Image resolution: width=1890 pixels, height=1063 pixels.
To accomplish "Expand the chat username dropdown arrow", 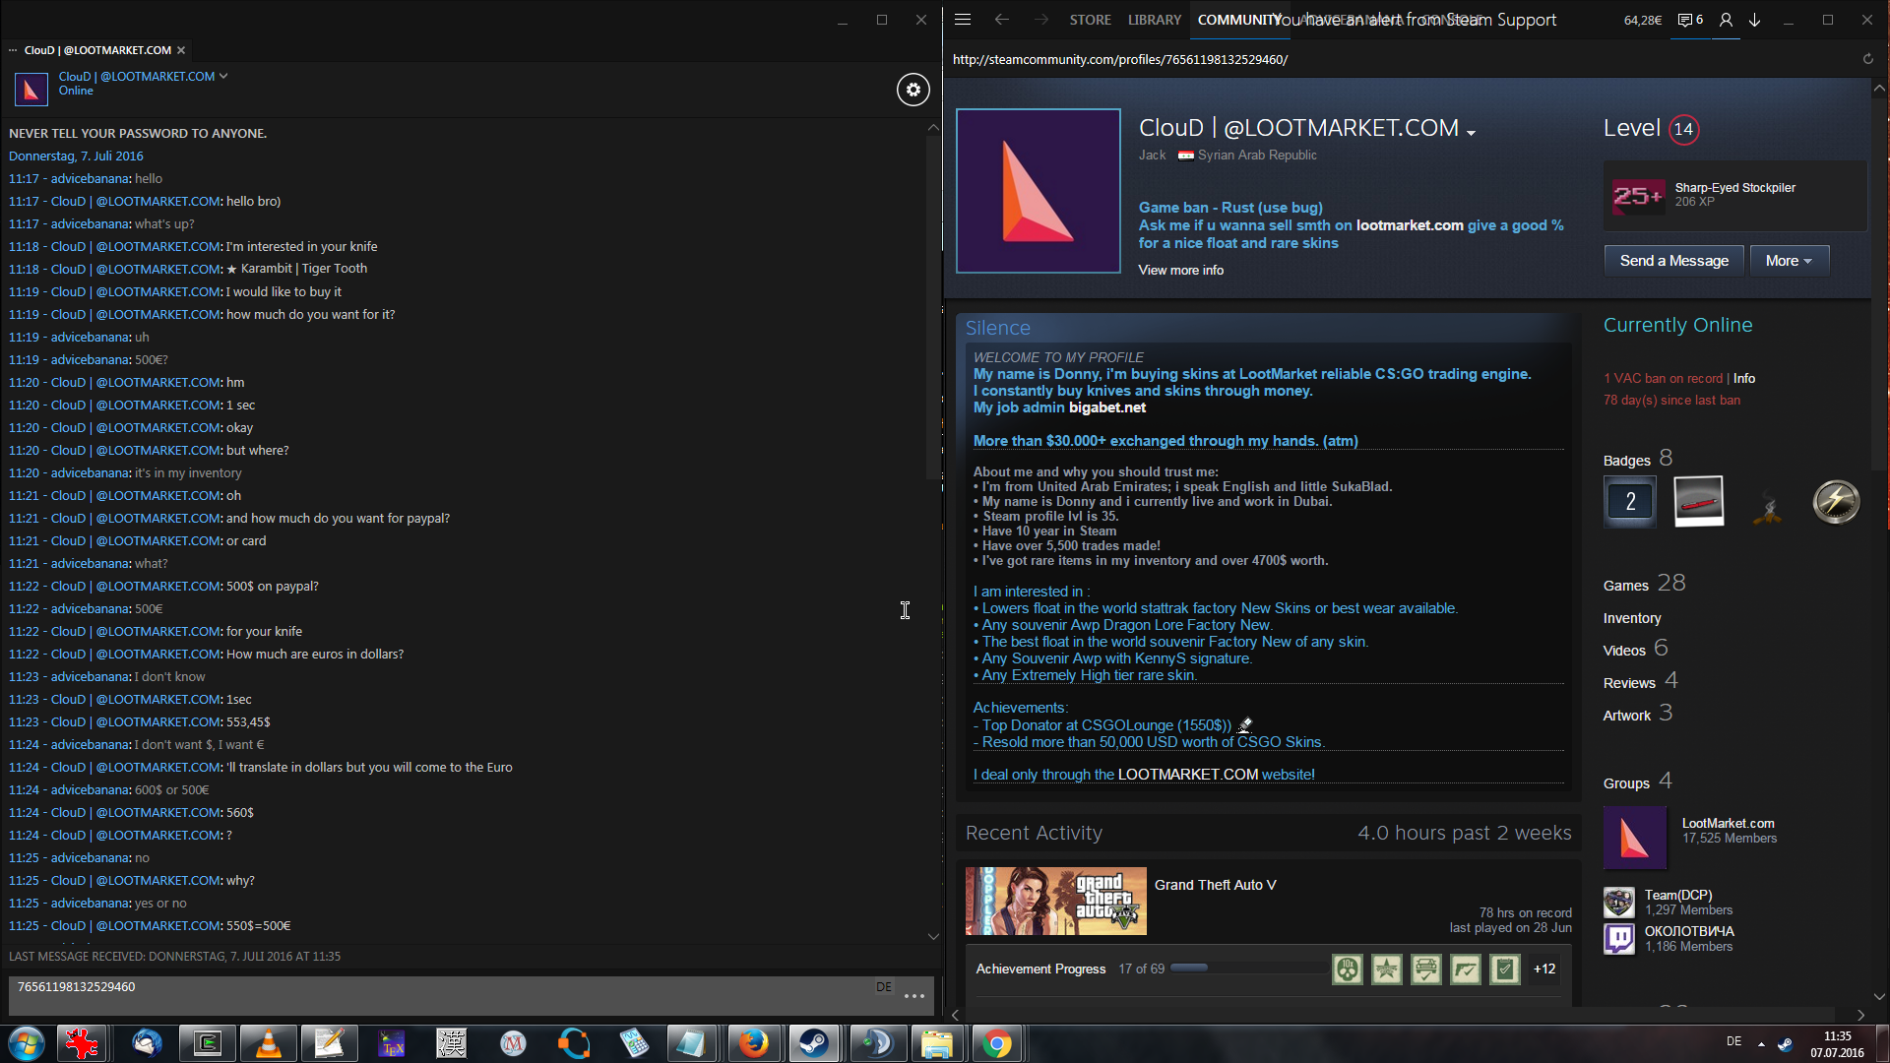I will pos(223,76).
